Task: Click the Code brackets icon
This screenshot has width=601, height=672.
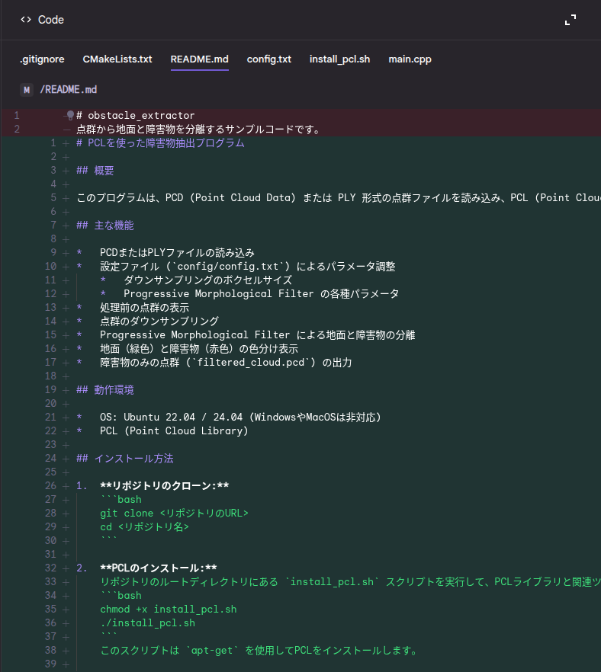Action: coord(26,20)
